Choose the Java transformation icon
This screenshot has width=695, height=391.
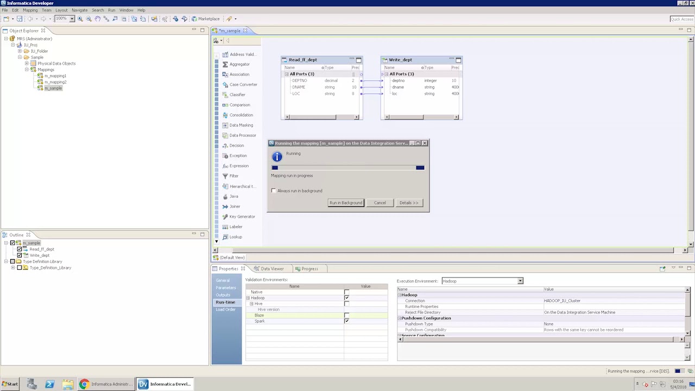tap(225, 196)
